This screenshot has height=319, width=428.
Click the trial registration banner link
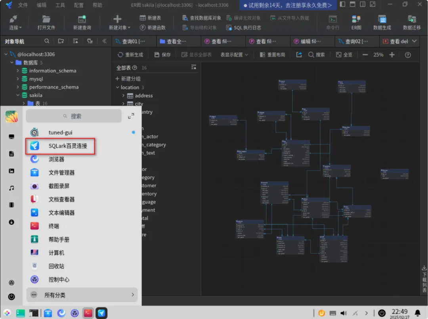288,5
